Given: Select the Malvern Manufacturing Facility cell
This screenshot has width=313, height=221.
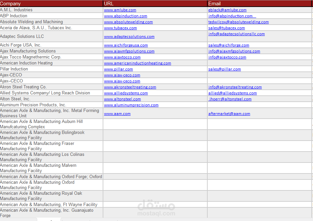Looking at the screenshot, I should [x=51, y=168].
